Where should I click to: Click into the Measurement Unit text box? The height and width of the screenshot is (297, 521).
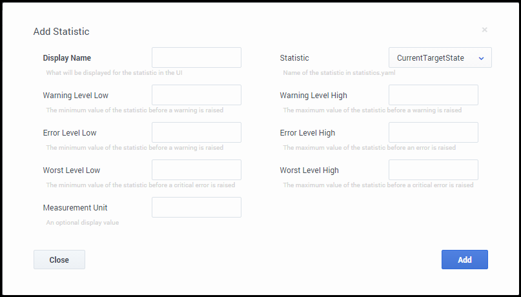click(196, 207)
